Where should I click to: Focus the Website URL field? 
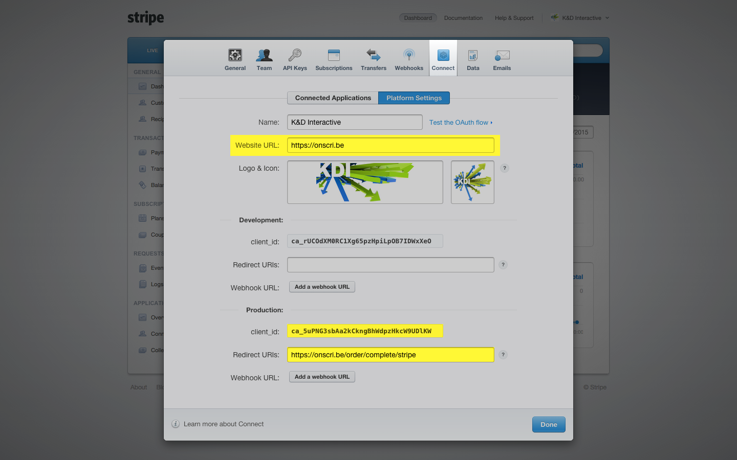391,145
